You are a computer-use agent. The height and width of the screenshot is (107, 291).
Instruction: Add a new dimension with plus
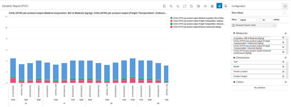pyautogui.click(x=286, y=58)
